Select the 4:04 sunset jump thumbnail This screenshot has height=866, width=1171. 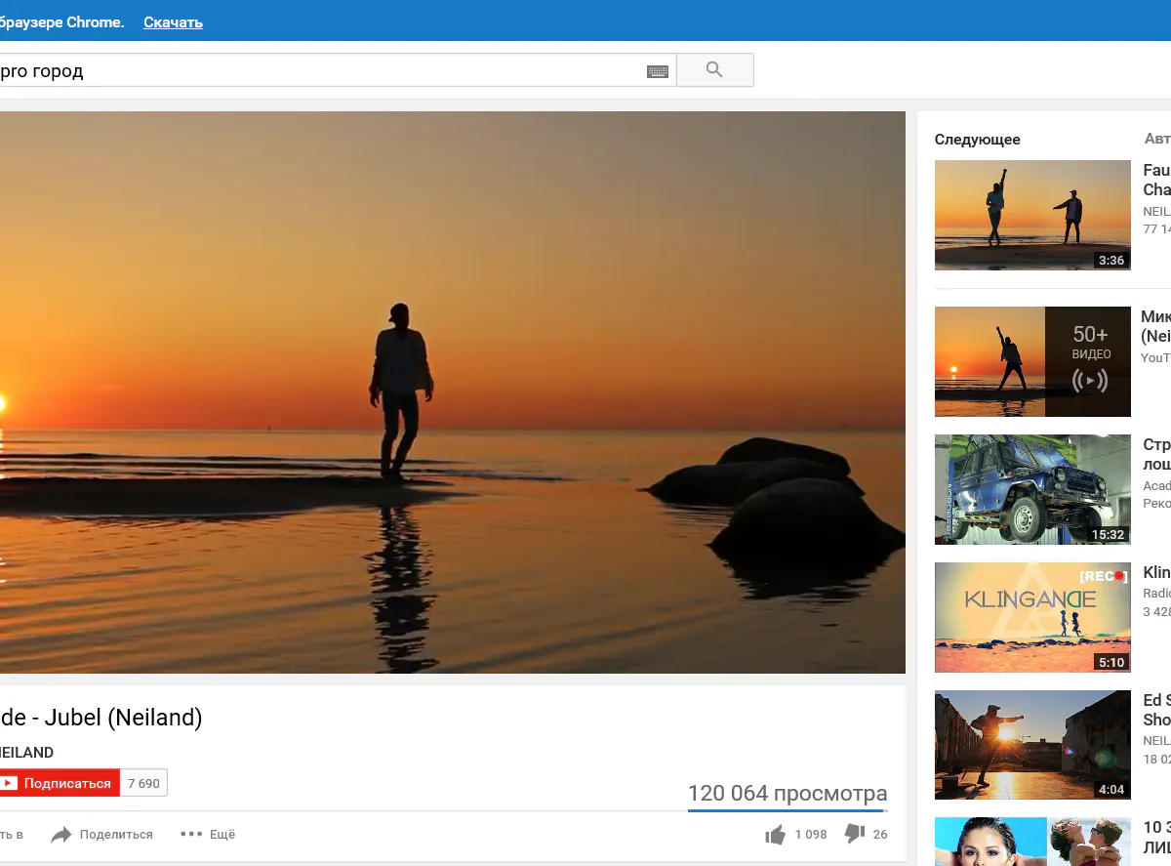1032,745
